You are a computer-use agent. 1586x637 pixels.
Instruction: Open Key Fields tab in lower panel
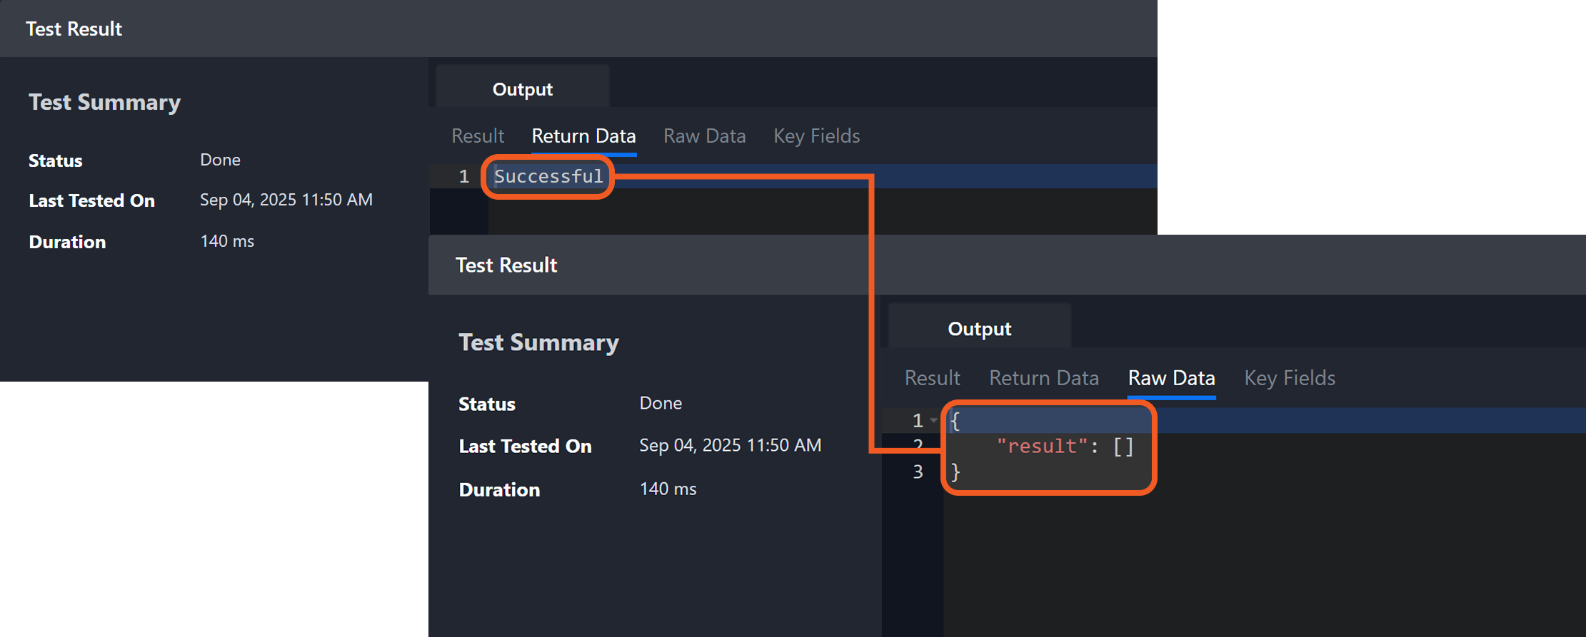(1289, 377)
